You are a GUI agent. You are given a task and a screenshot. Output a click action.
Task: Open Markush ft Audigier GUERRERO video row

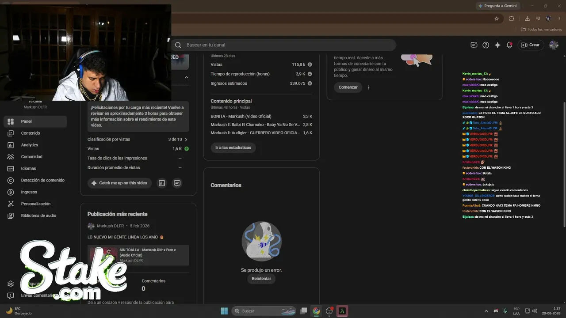(261, 133)
